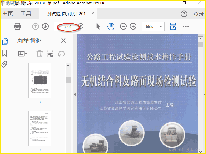
Task: Click the page 8 label
Action: coord(40,102)
